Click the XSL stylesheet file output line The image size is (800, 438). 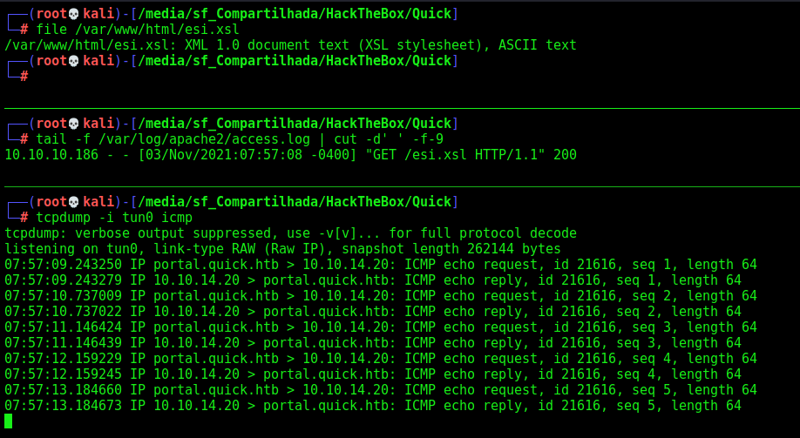[x=290, y=45]
